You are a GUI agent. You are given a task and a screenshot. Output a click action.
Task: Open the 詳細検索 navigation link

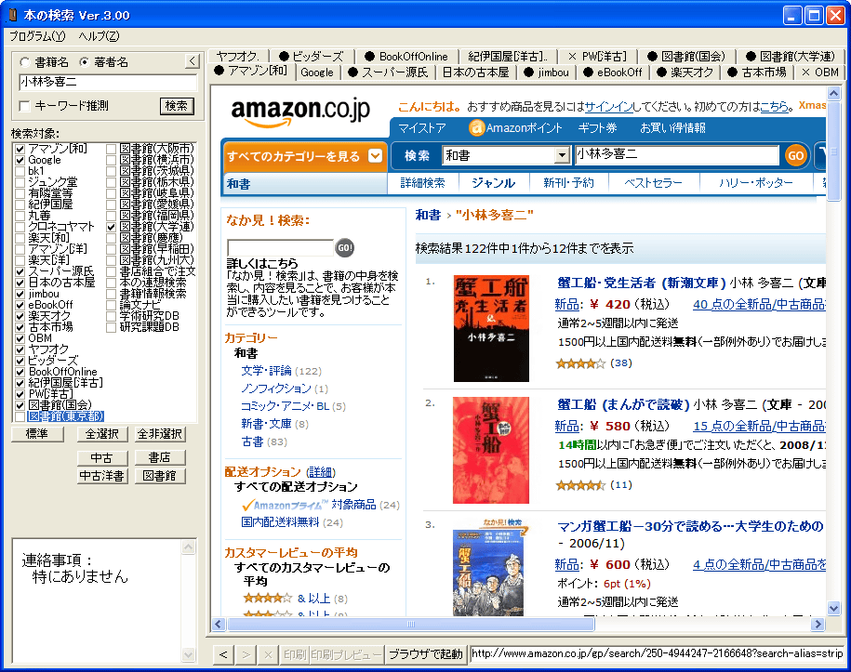[x=423, y=183]
